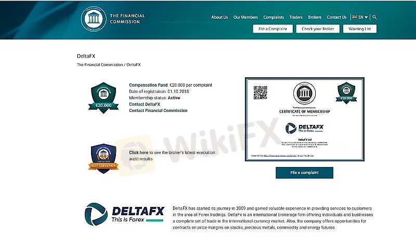
Task: Click the header File a Complaint button
Action: tap(272, 29)
